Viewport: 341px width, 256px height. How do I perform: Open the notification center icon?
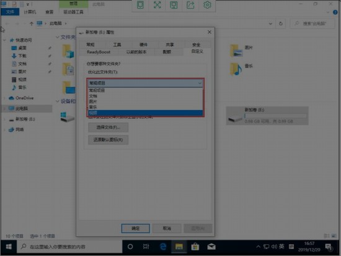point(329,247)
